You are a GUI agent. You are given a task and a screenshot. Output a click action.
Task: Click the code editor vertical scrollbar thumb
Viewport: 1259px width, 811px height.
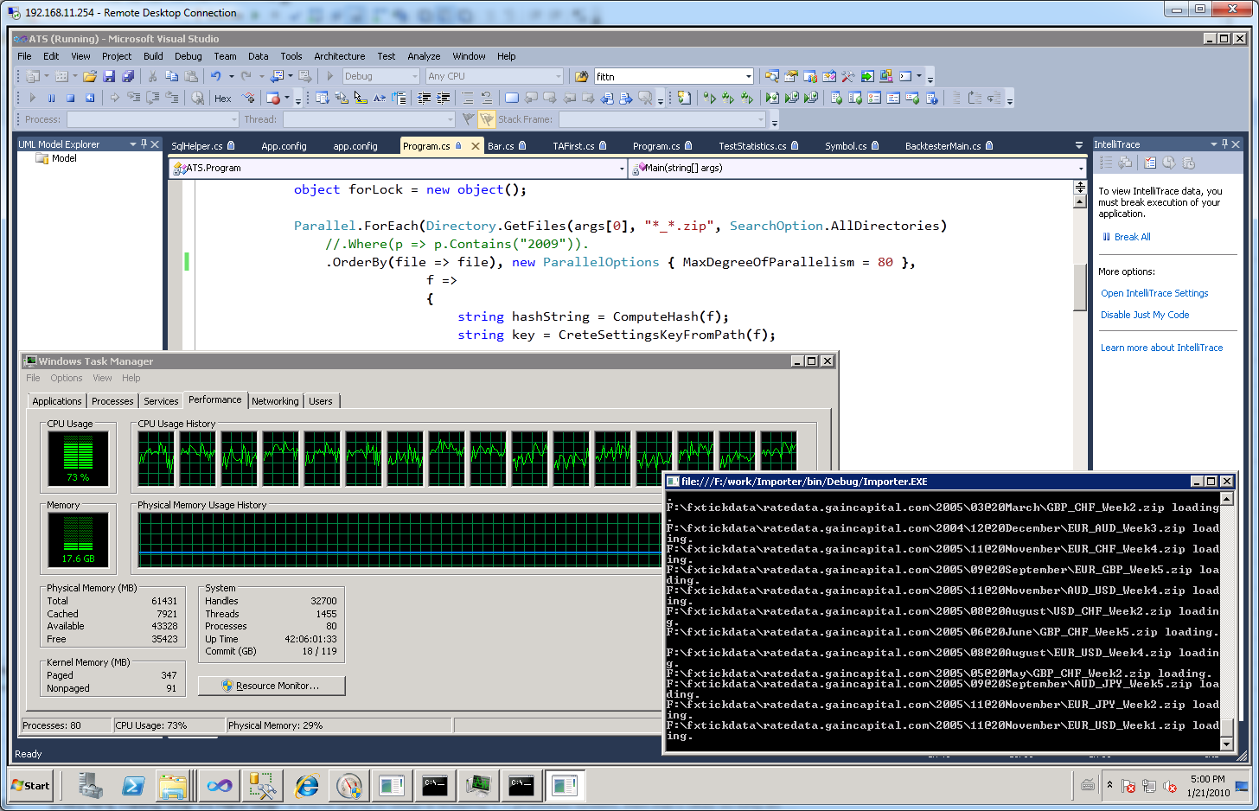1079,285
